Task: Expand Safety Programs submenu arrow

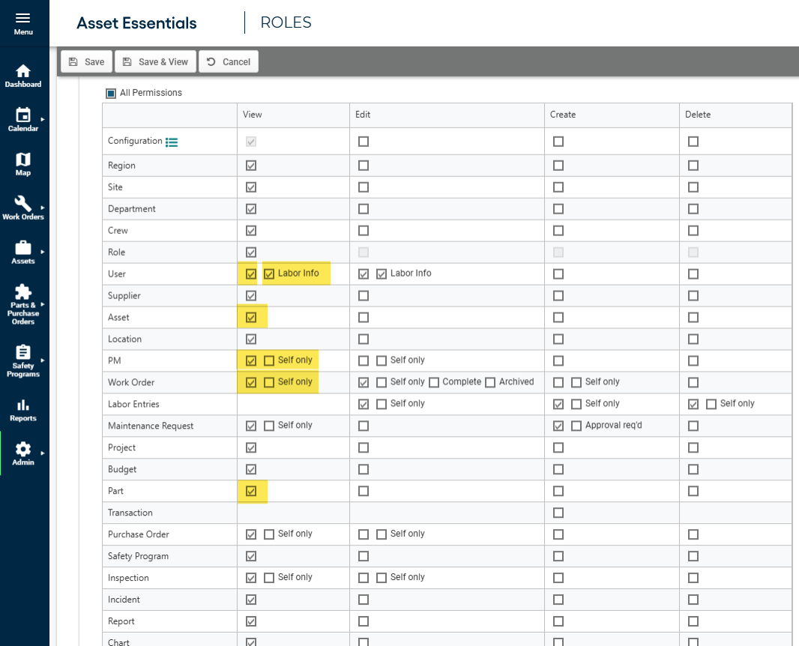Action: [x=43, y=360]
